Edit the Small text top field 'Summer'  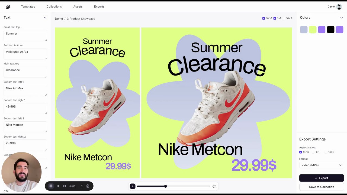point(25,35)
